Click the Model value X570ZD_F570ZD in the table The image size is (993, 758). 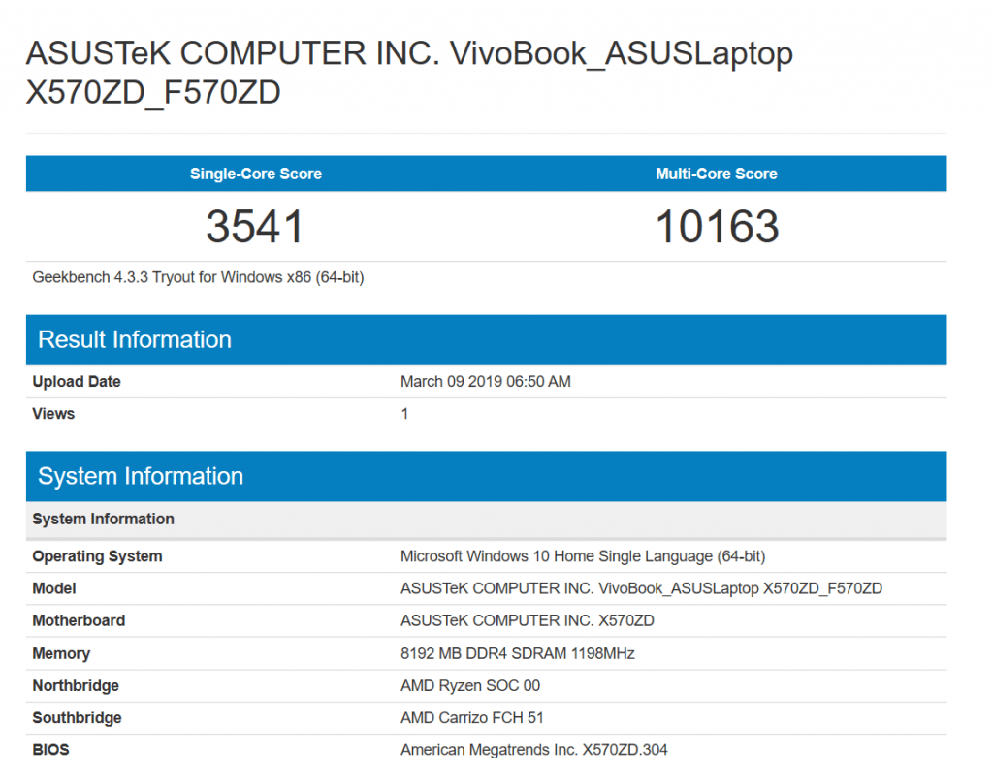(x=641, y=588)
